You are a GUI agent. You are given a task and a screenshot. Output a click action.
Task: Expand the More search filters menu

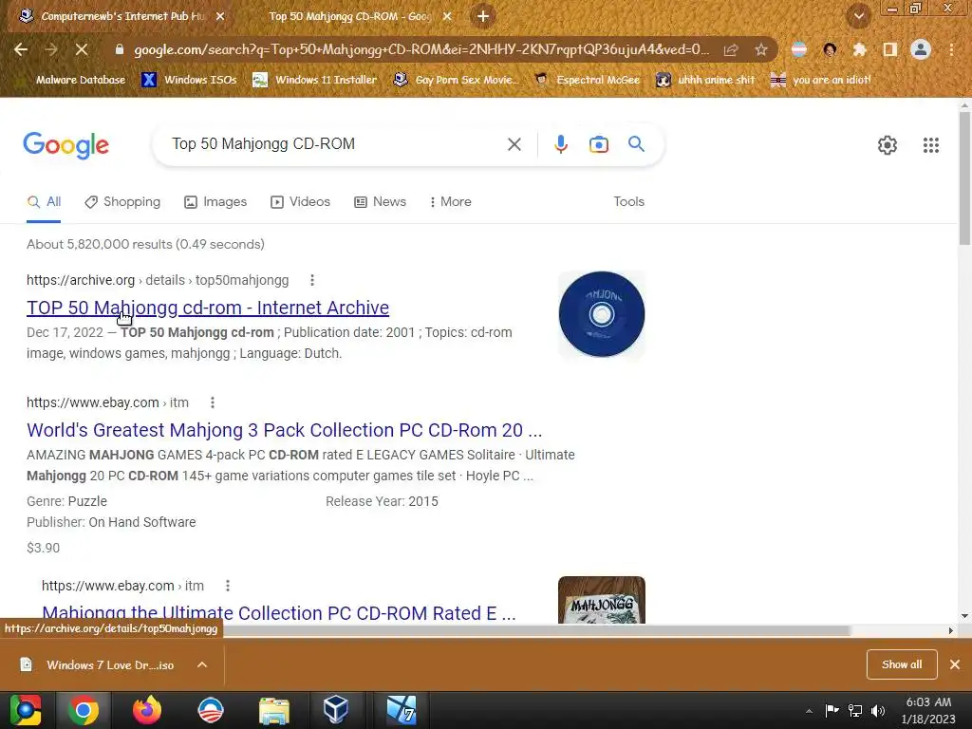450,202
